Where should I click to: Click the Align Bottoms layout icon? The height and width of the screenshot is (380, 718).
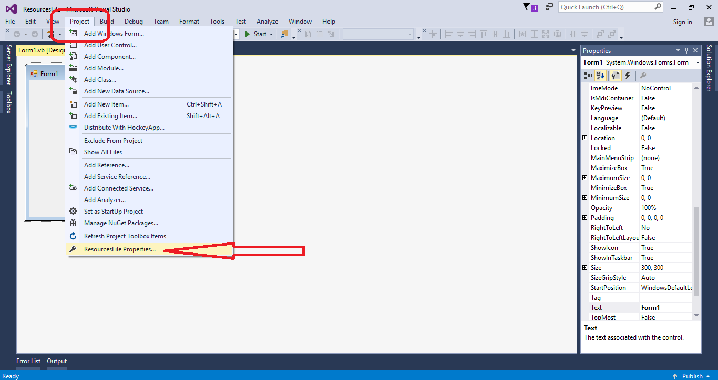point(507,34)
